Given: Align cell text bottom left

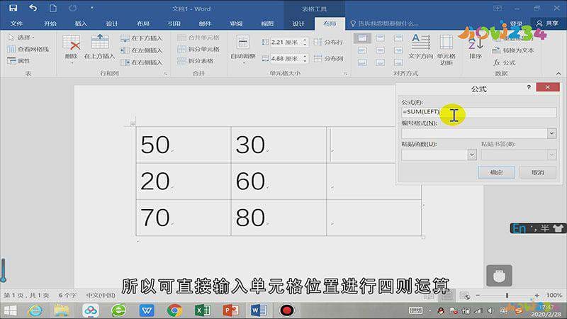Looking at the screenshot, I should [x=362, y=62].
